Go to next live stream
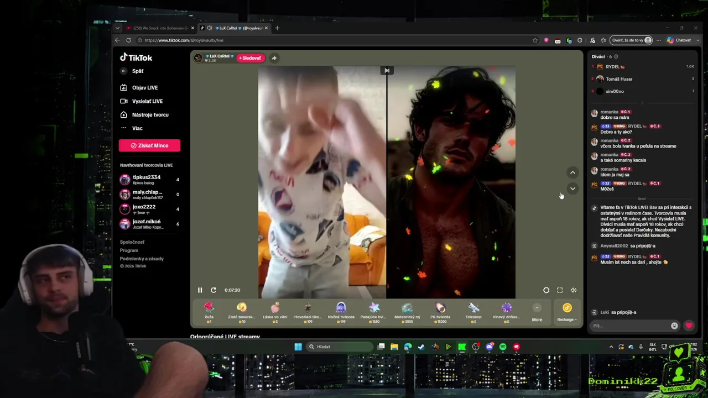This screenshot has height=398, width=708. 572,188
